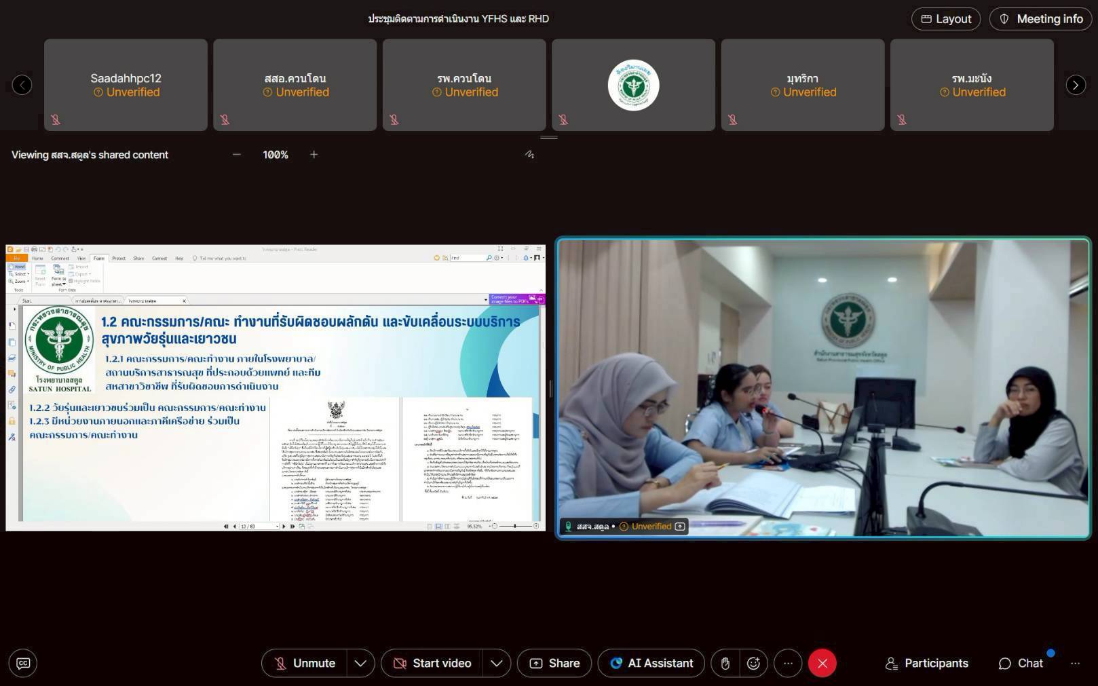Click the raise hand icon

725,663
